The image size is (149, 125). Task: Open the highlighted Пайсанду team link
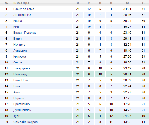pos(20,75)
